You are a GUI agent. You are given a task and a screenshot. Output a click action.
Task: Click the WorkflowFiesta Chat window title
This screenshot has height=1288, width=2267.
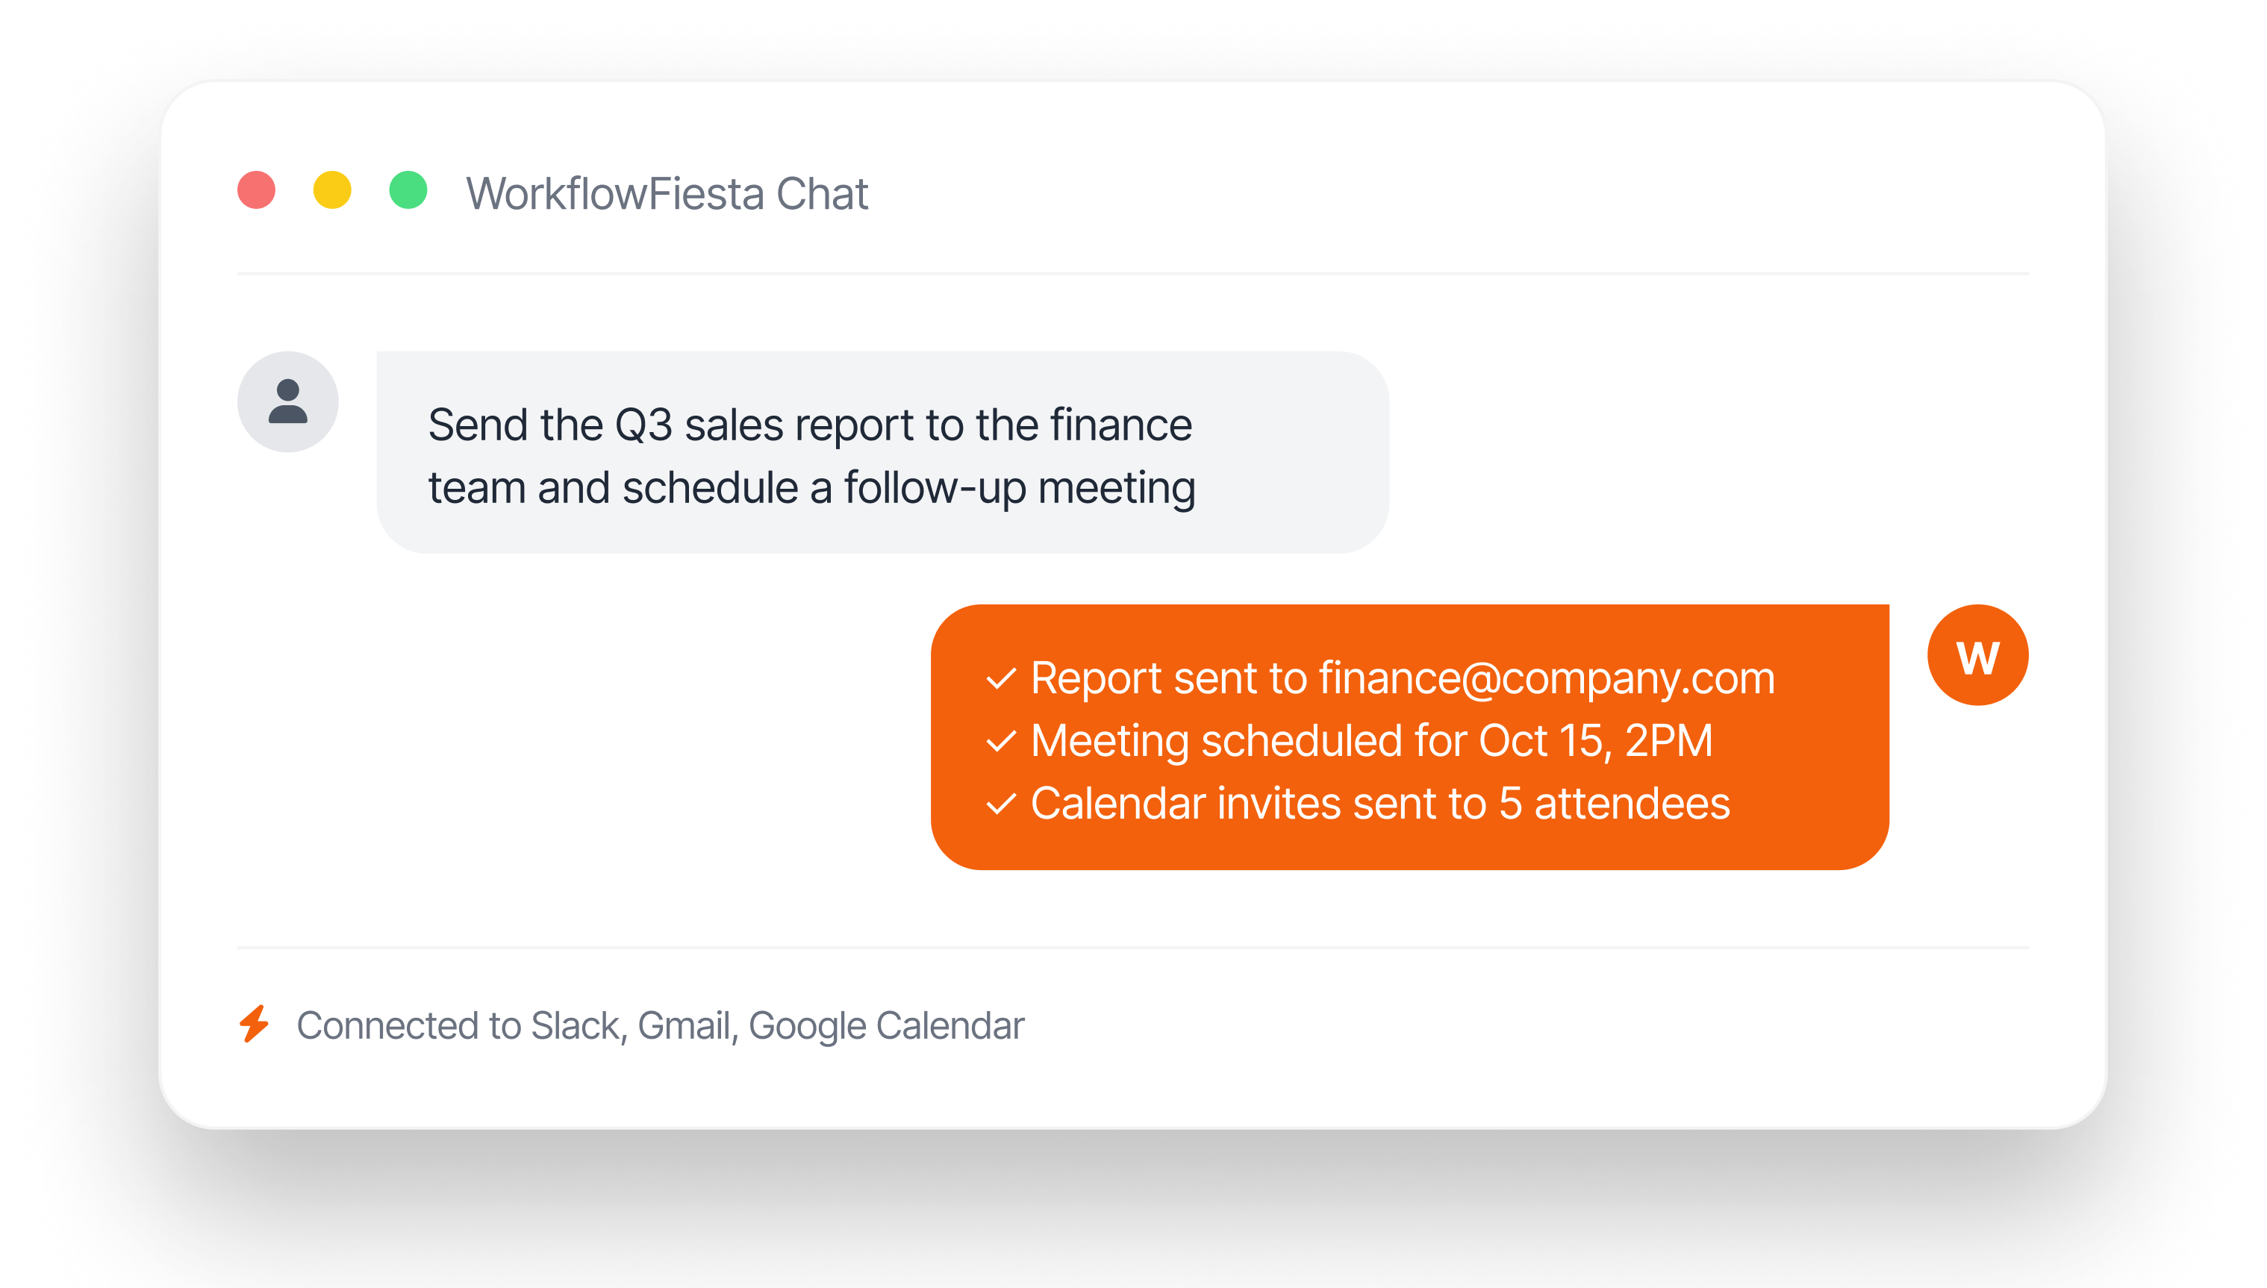pyautogui.click(x=667, y=194)
